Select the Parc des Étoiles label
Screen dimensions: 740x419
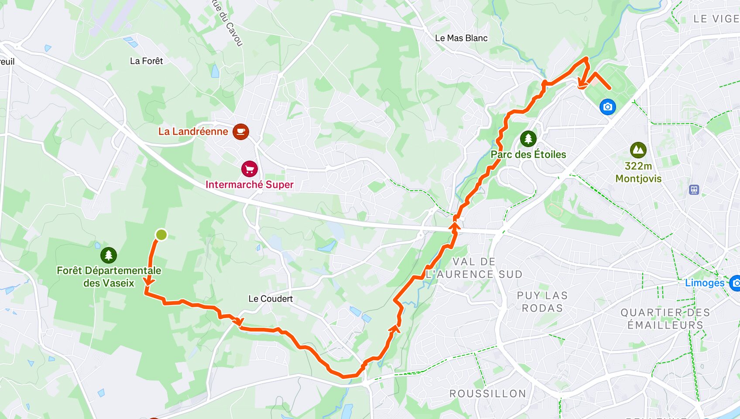pyautogui.click(x=528, y=155)
